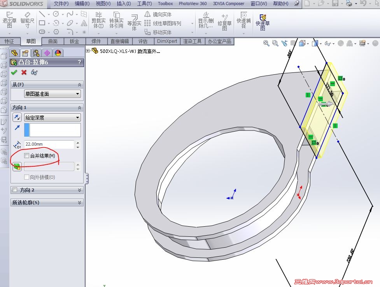Click Quick Snaps (快速捕捉) icon
380x287 pixels.
click(243, 14)
